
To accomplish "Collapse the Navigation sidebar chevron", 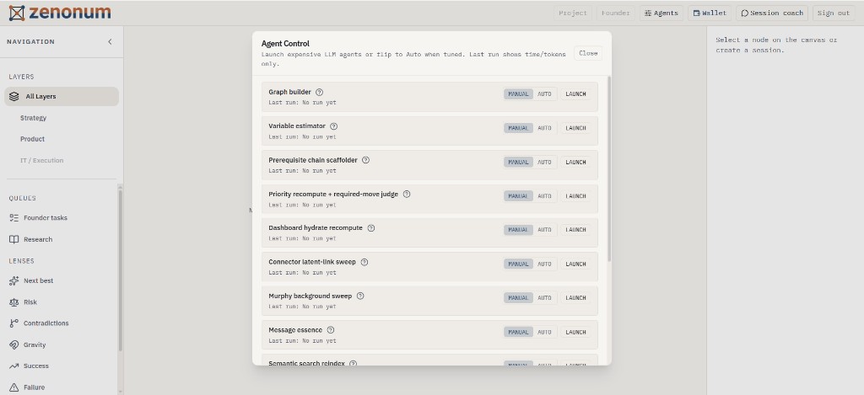I will point(110,42).
